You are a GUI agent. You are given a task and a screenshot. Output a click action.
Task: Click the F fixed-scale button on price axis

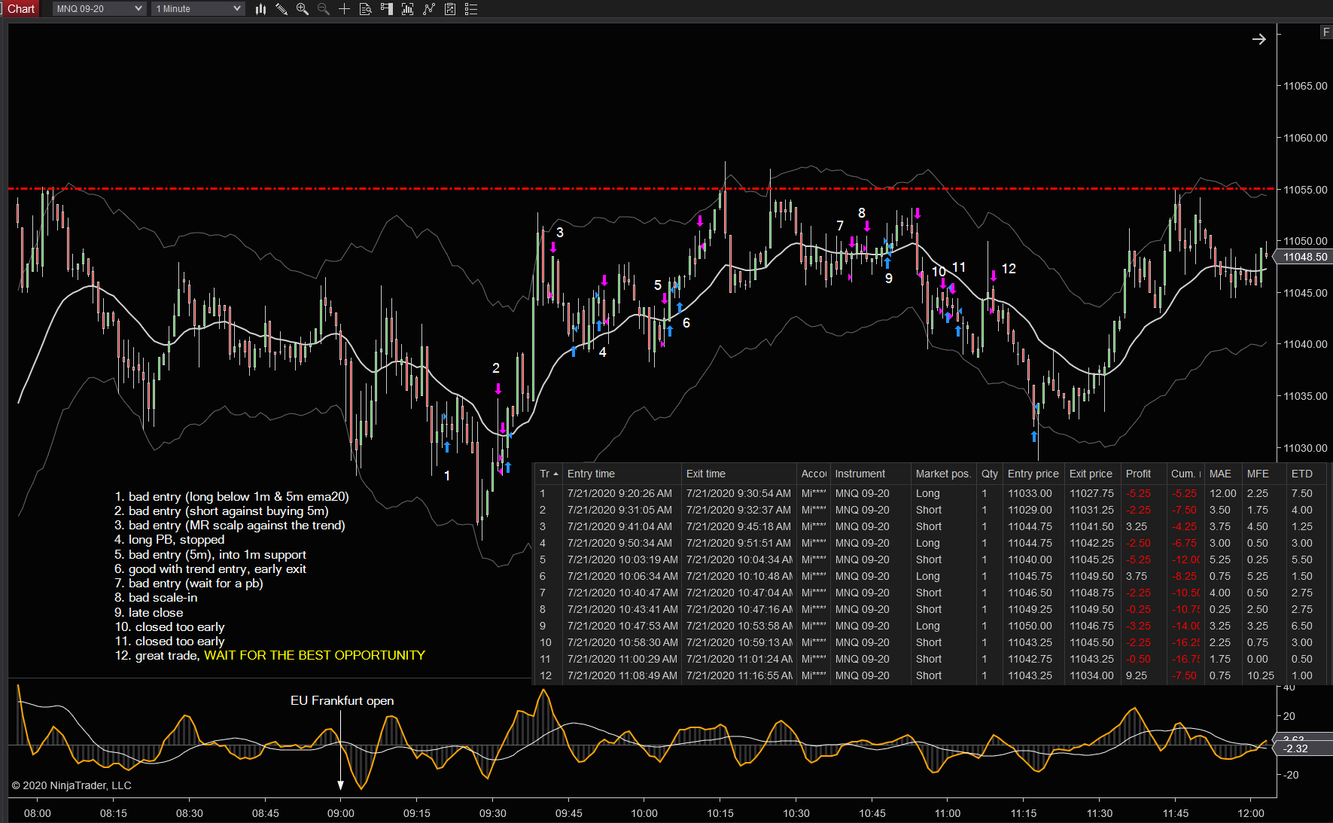click(x=1326, y=32)
